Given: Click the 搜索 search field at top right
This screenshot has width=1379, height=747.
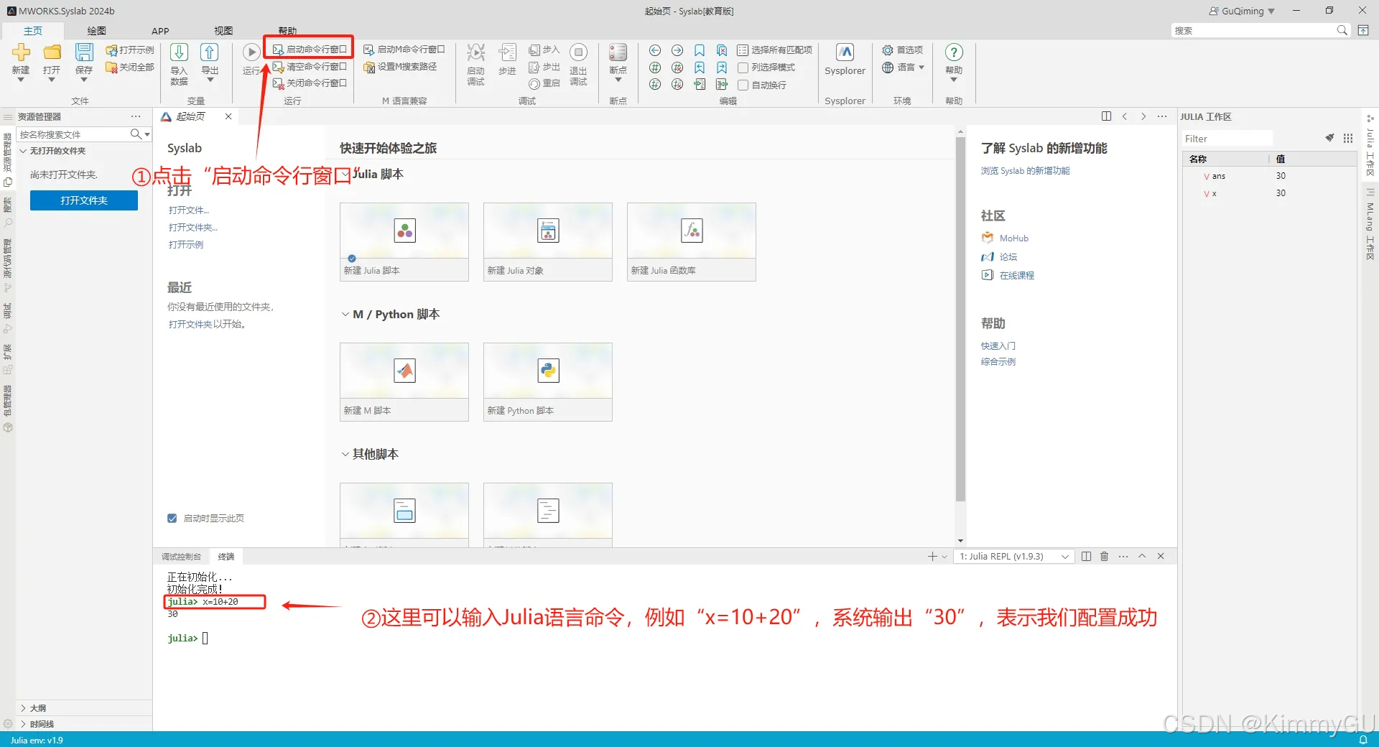Looking at the screenshot, I should tap(1253, 31).
